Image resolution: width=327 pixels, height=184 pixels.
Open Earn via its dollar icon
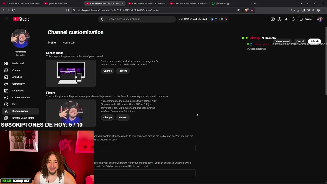6,104
